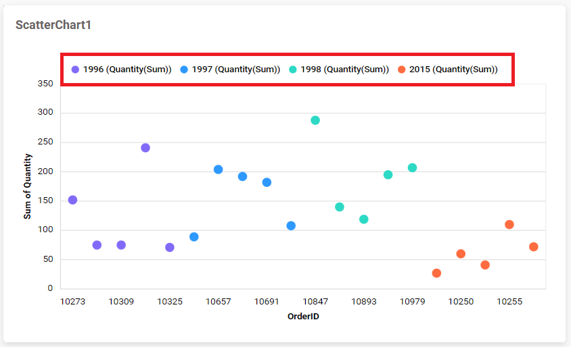Select the lowest orange point near 27
Screen dimensions: 571x347
[436, 273]
